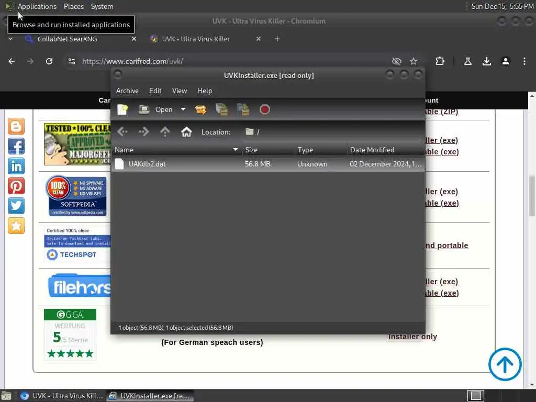
Task: Click the scroll-to-top arrow button
Action: [x=505, y=364]
